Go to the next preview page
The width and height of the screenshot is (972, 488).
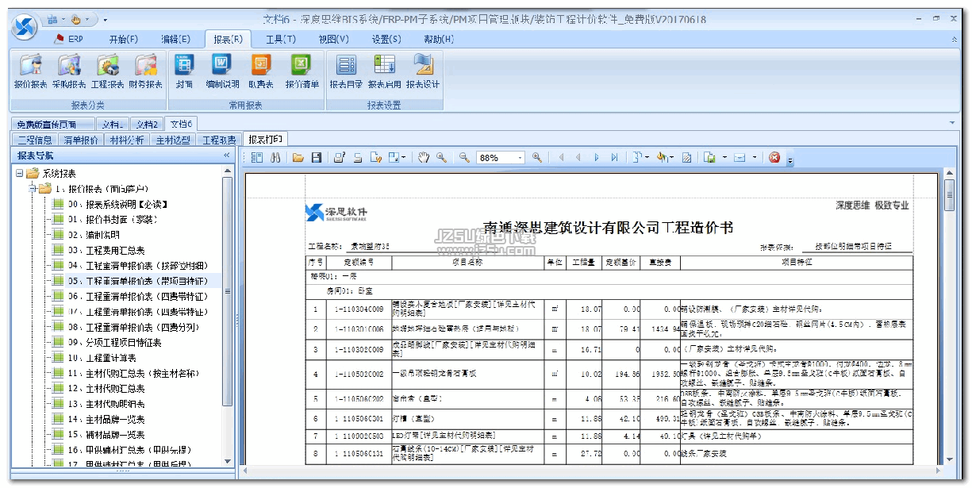click(597, 158)
